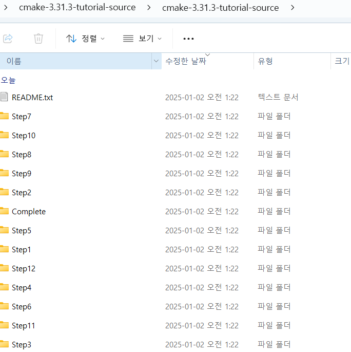Select the Step9 folder icon
The image size is (351, 352).
tap(4, 173)
